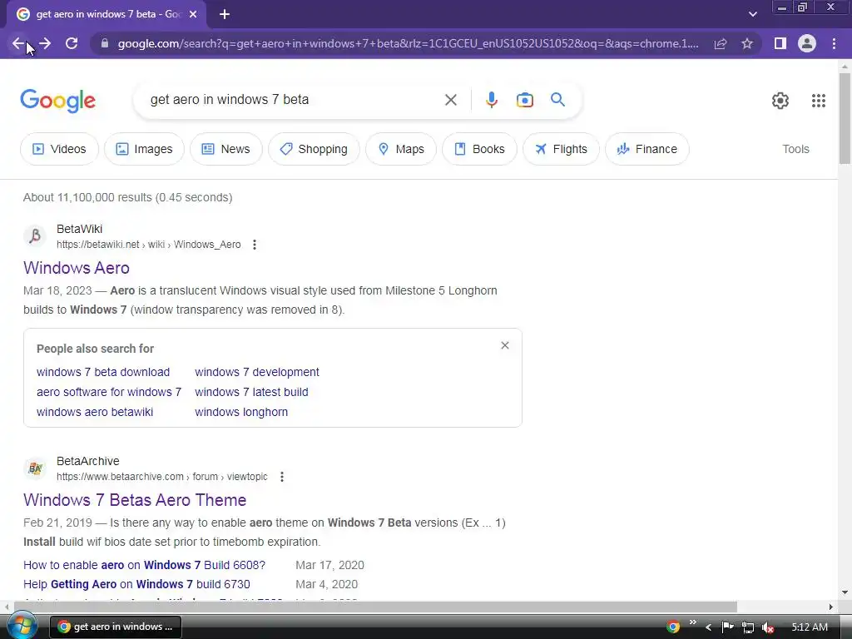Open the Chrome side panel icon
852x639 pixels.
click(780, 43)
